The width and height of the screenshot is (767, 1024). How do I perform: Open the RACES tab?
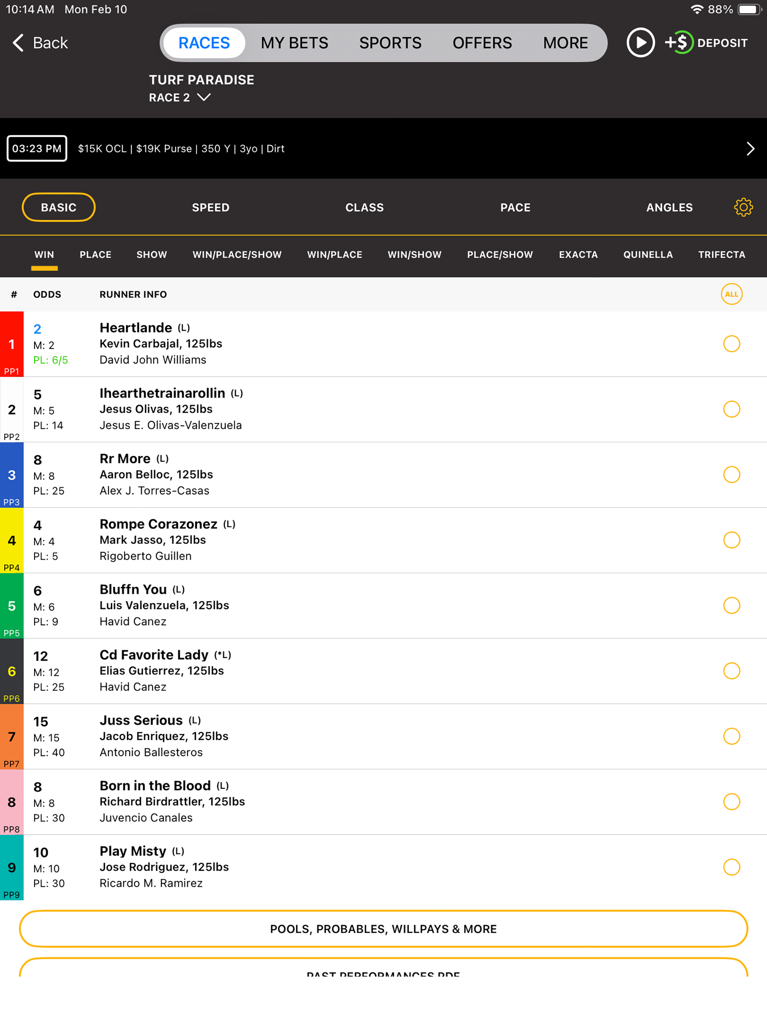(204, 43)
